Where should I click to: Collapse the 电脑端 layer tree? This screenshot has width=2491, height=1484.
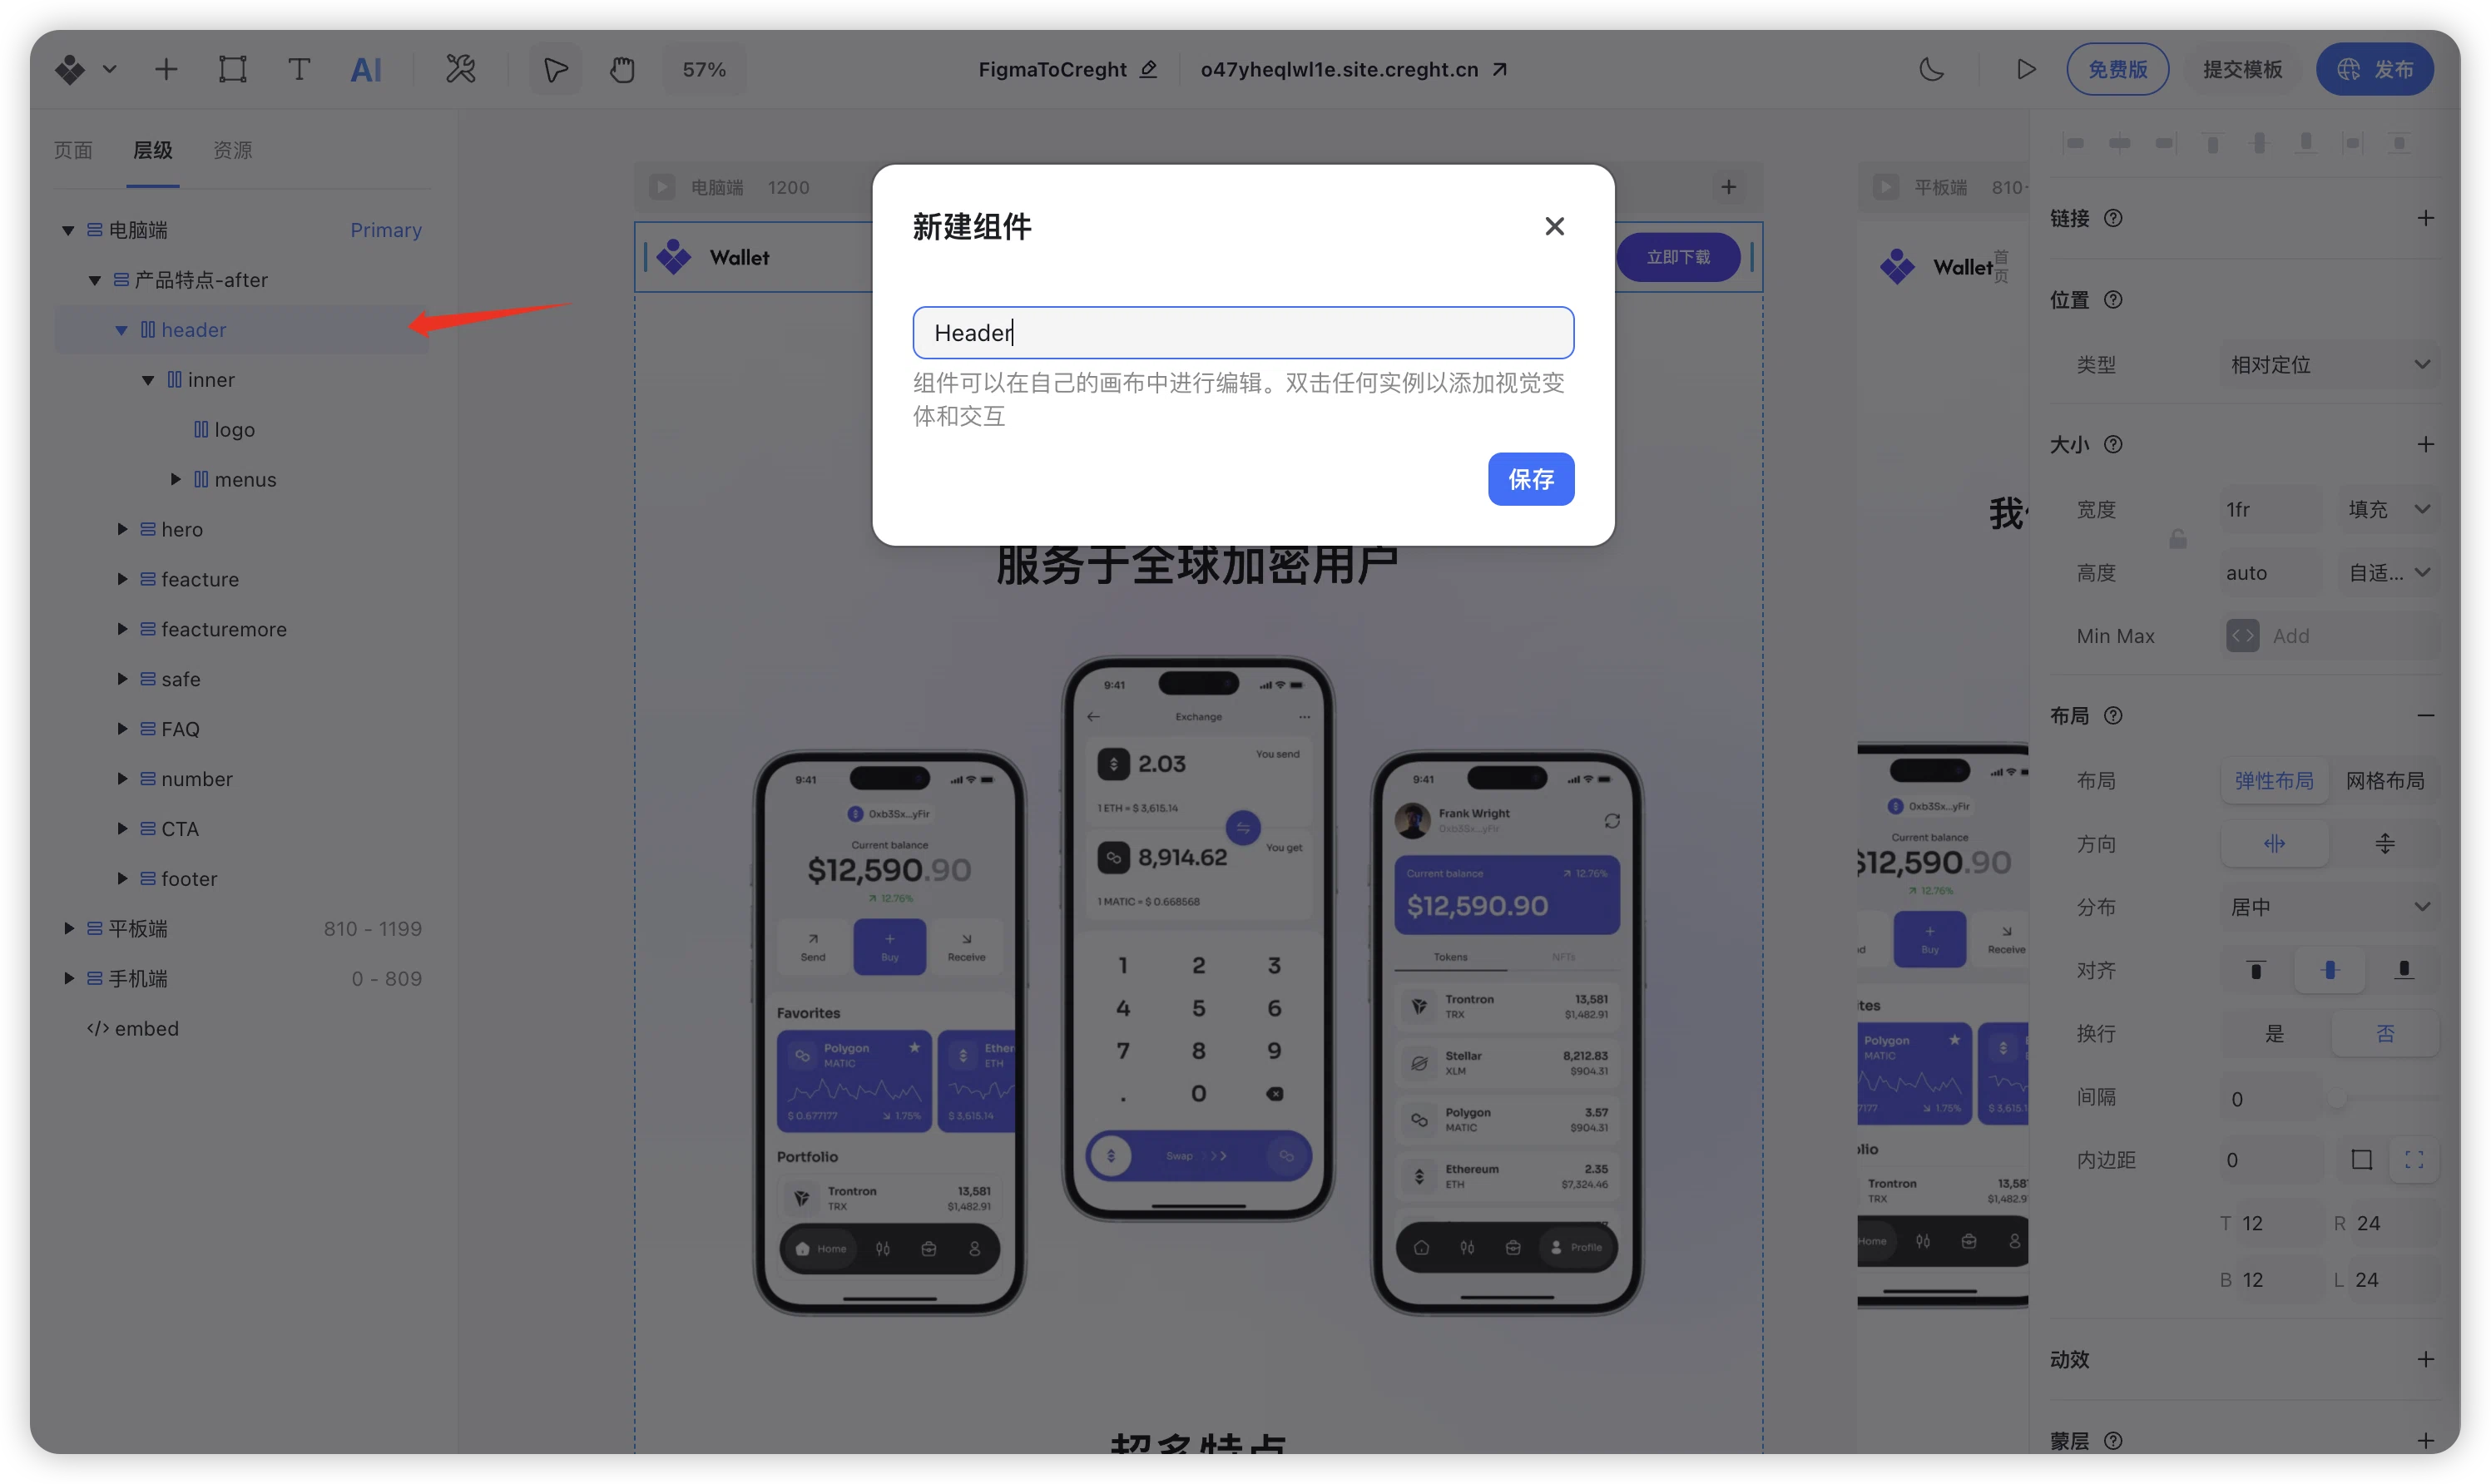[x=68, y=230]
